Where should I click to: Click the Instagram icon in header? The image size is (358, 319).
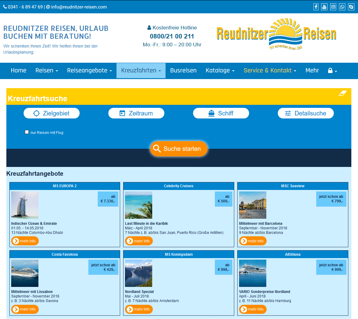pos(333,7)
